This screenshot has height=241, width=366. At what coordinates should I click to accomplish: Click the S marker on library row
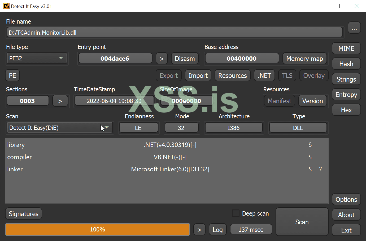tap(310, 145)
